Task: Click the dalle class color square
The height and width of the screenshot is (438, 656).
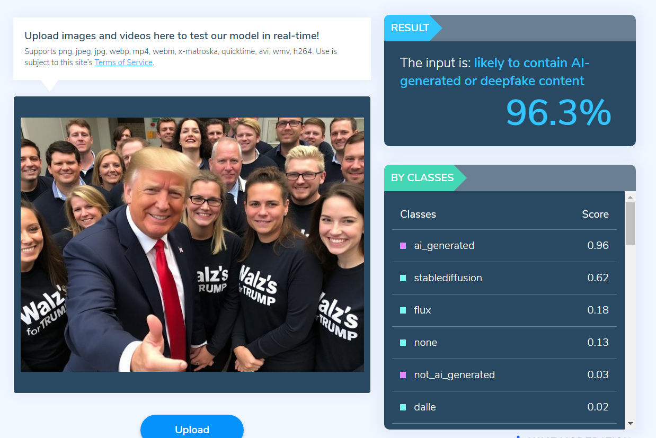Action: tap(403, 407)
